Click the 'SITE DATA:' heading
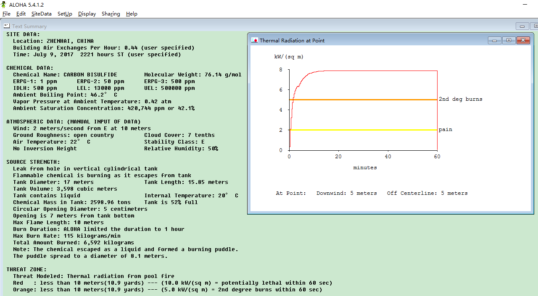 [x=23, y=34]
